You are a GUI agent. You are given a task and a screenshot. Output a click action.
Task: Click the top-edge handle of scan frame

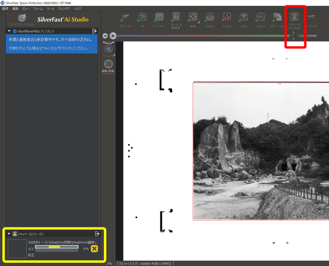click(280, 83)
